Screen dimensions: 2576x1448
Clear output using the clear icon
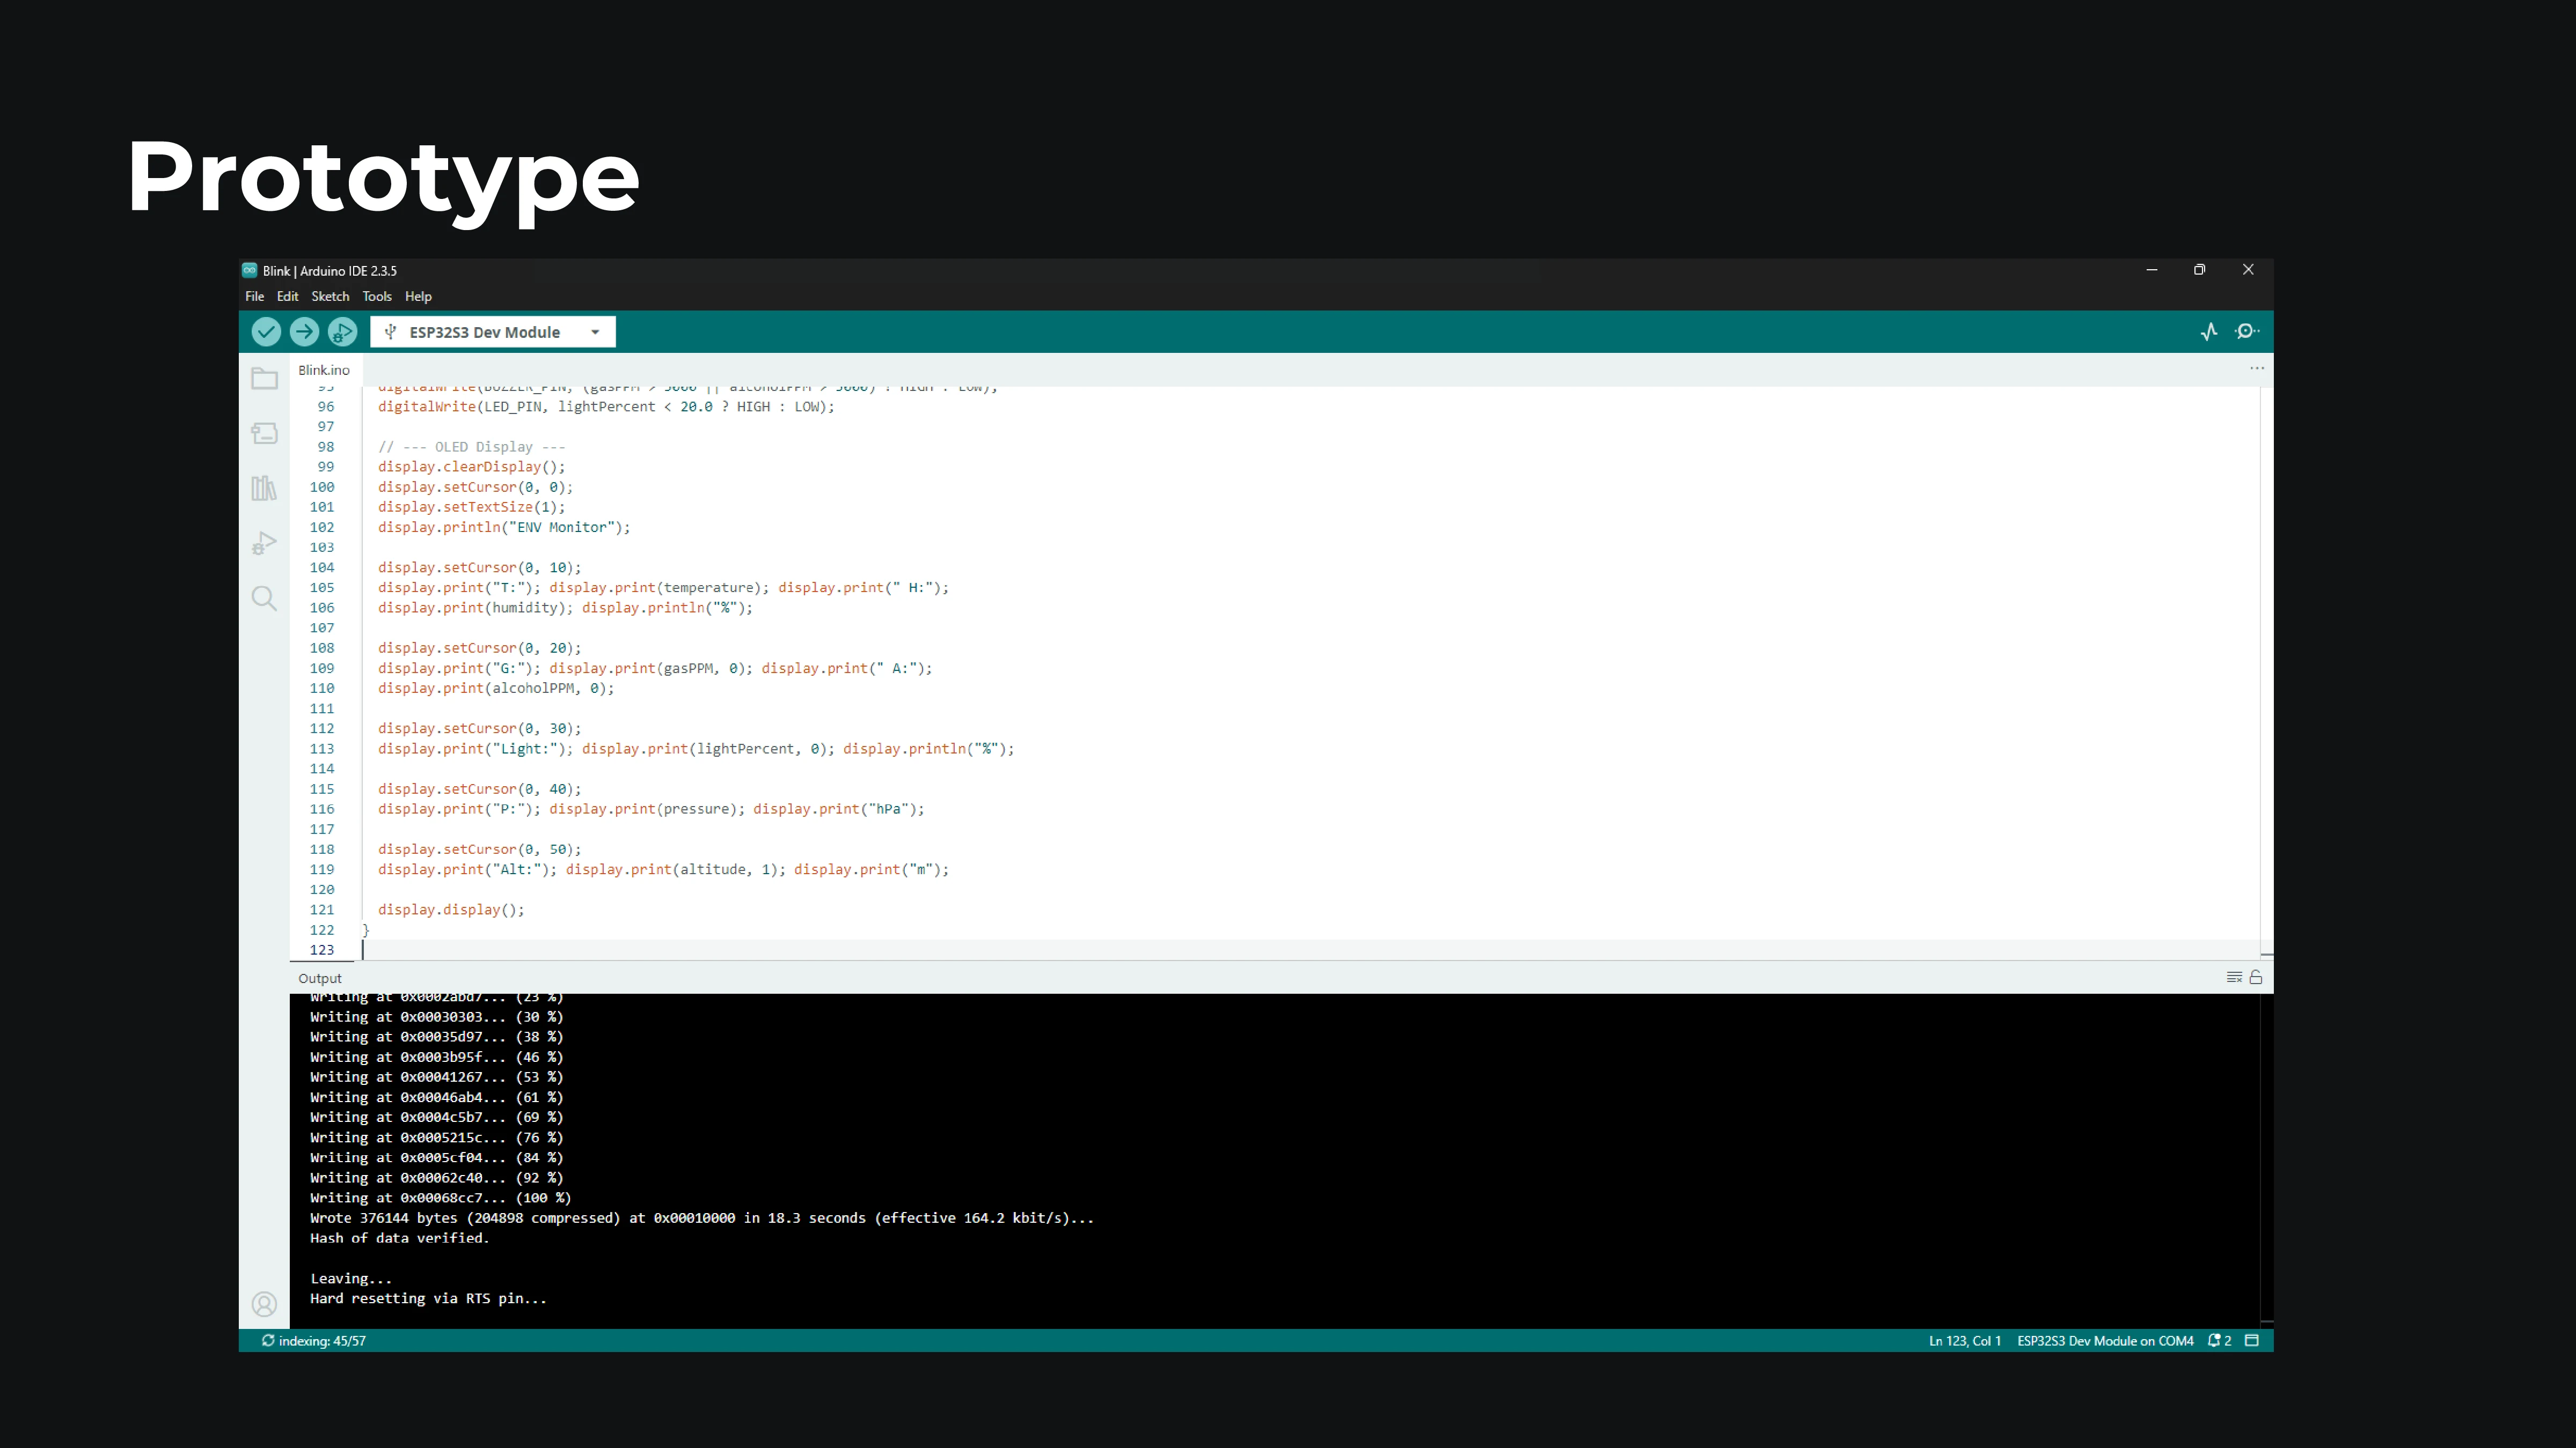(x=2234, y=977)
